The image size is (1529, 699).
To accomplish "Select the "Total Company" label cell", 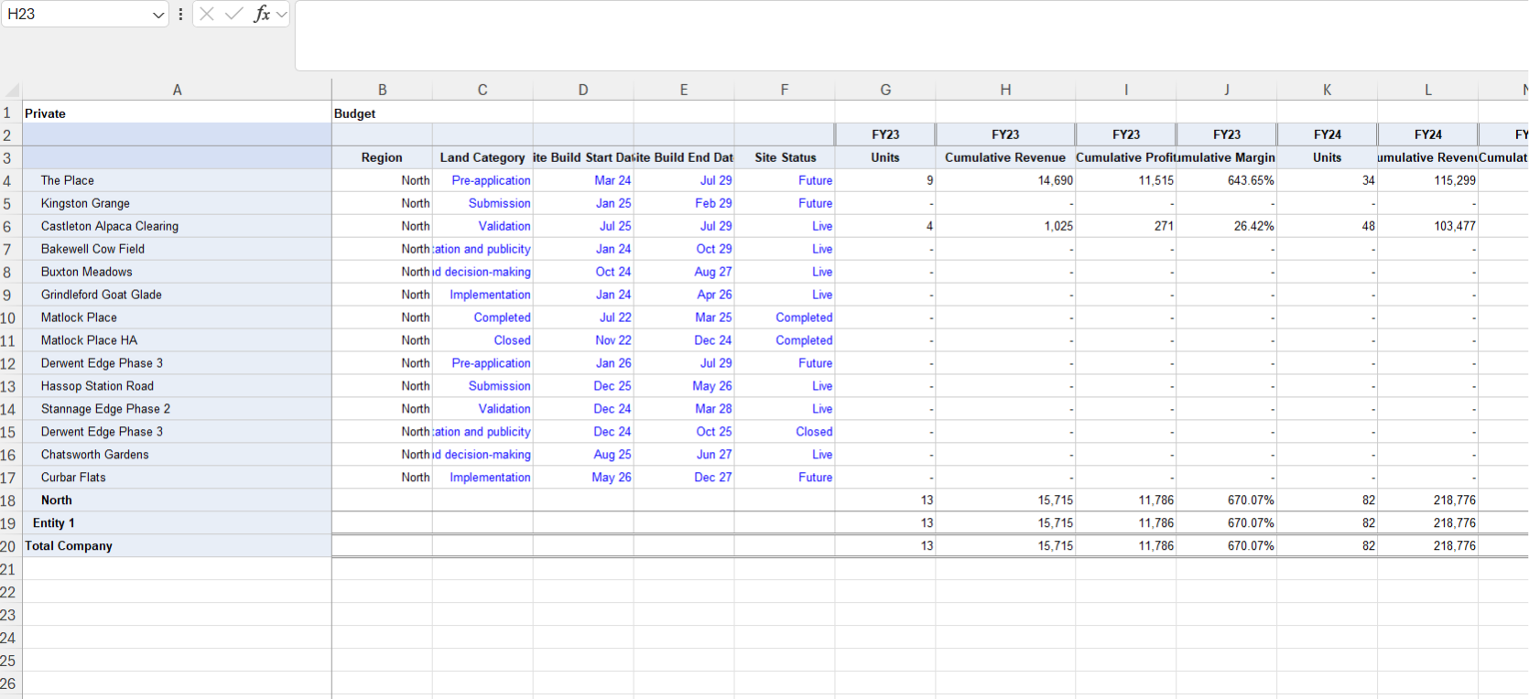I will point(177,546).
